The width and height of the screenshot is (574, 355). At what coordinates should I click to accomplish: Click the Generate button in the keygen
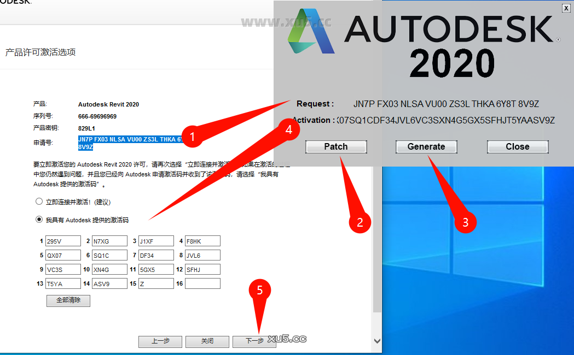[x=426, y=146]
